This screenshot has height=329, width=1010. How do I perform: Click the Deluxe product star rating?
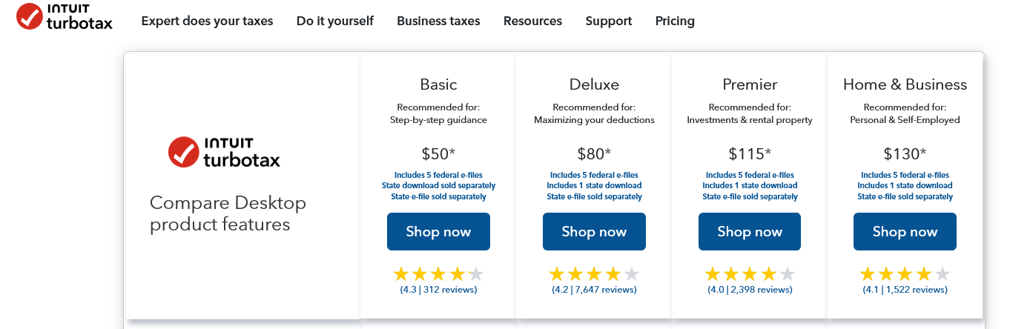point(594,274)
